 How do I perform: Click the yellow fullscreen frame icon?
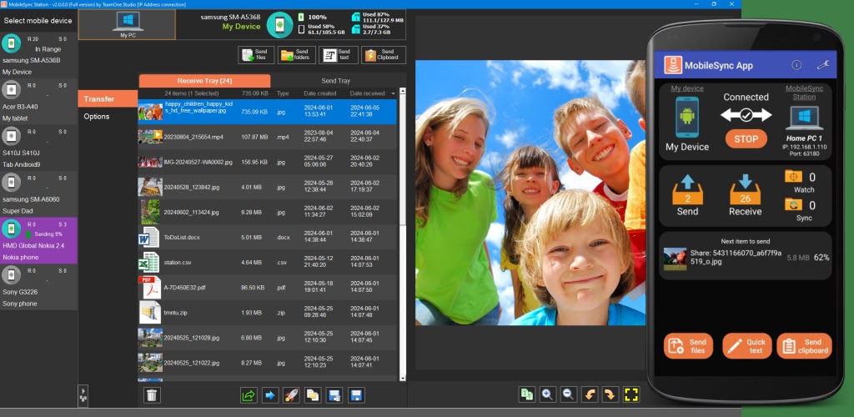click(x=631, y=394)
